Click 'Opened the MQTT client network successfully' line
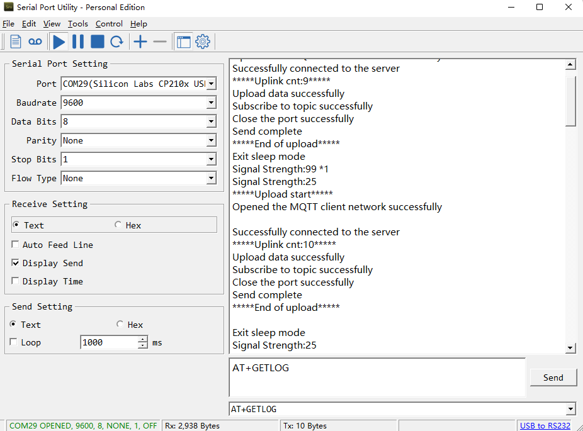 point(337,206)
